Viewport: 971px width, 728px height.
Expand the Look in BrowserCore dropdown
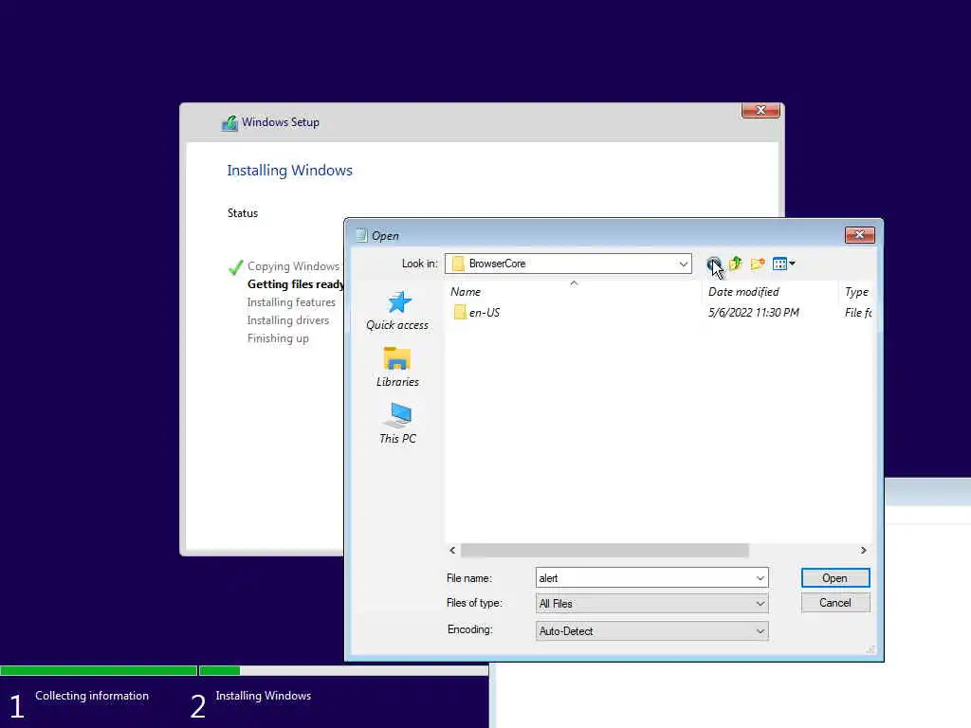click(683, 264)
